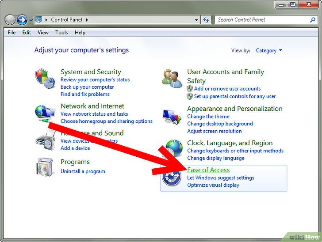322x242 pixels.
Task: Select Choose homegroup and sharing options
Action: pyautogui.click(x=107, y=121)
